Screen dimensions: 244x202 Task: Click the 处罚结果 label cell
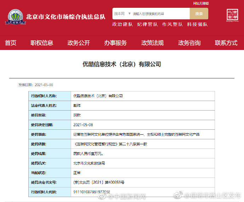pyautogui.click(x=50, y=154)
